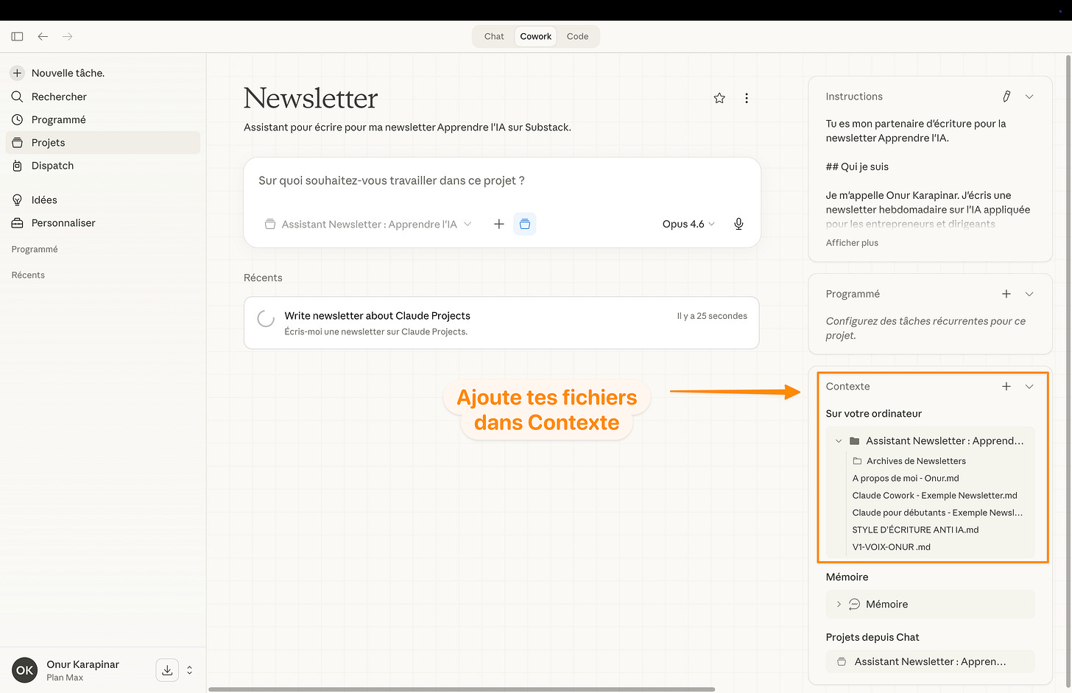This screenshot has height=693, width=1072.
Task: Select the file A propos de moi - Onur.md
Action: click(x=906, y=478)
